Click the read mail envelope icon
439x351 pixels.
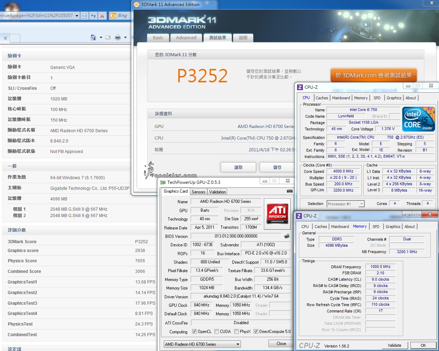(x=108, y=37)
